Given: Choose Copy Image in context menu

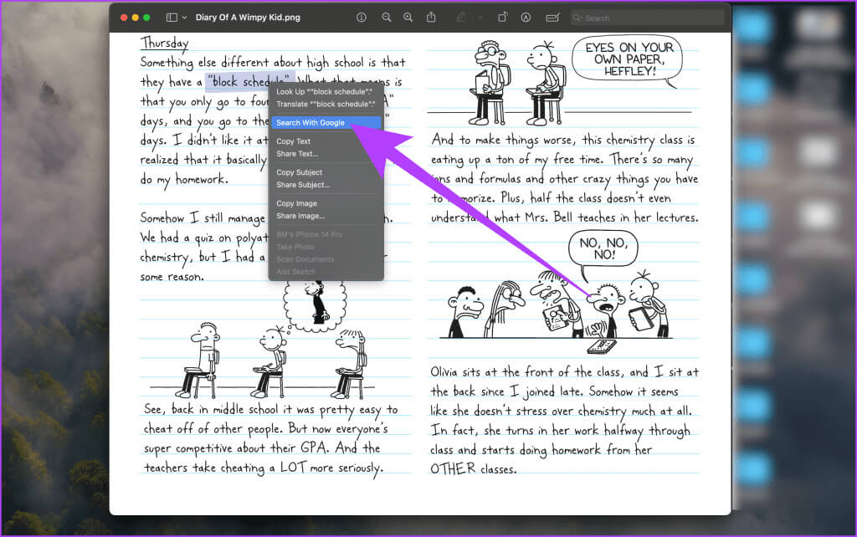Looking at the screenshot, I should (326, 204).
